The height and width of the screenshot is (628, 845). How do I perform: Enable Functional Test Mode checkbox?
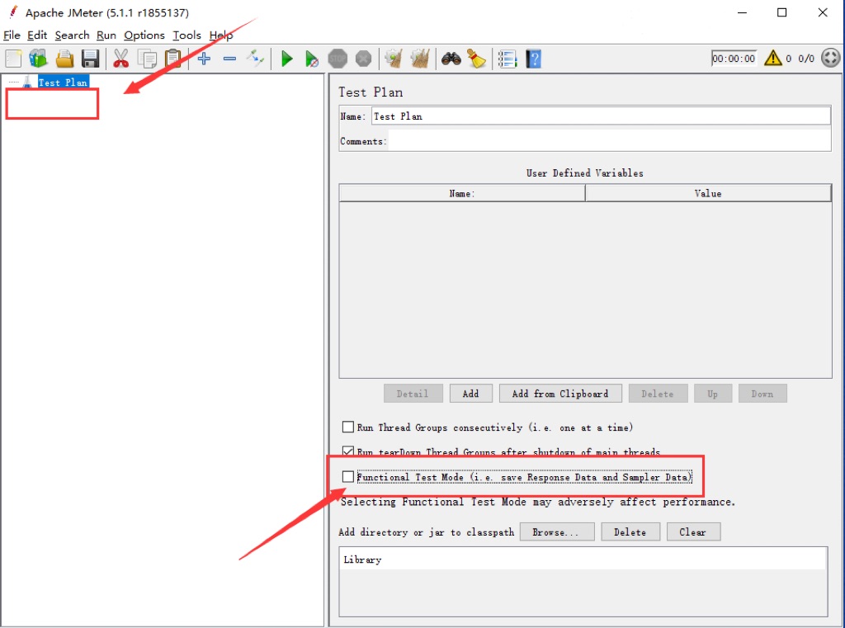(348, 476)
